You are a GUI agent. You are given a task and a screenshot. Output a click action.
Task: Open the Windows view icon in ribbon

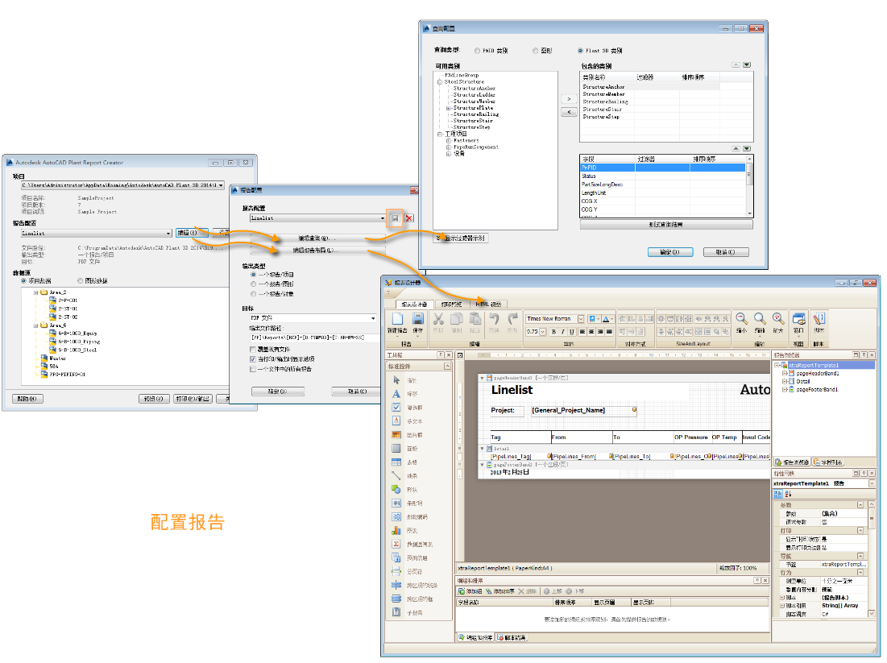tap(798, 319)
